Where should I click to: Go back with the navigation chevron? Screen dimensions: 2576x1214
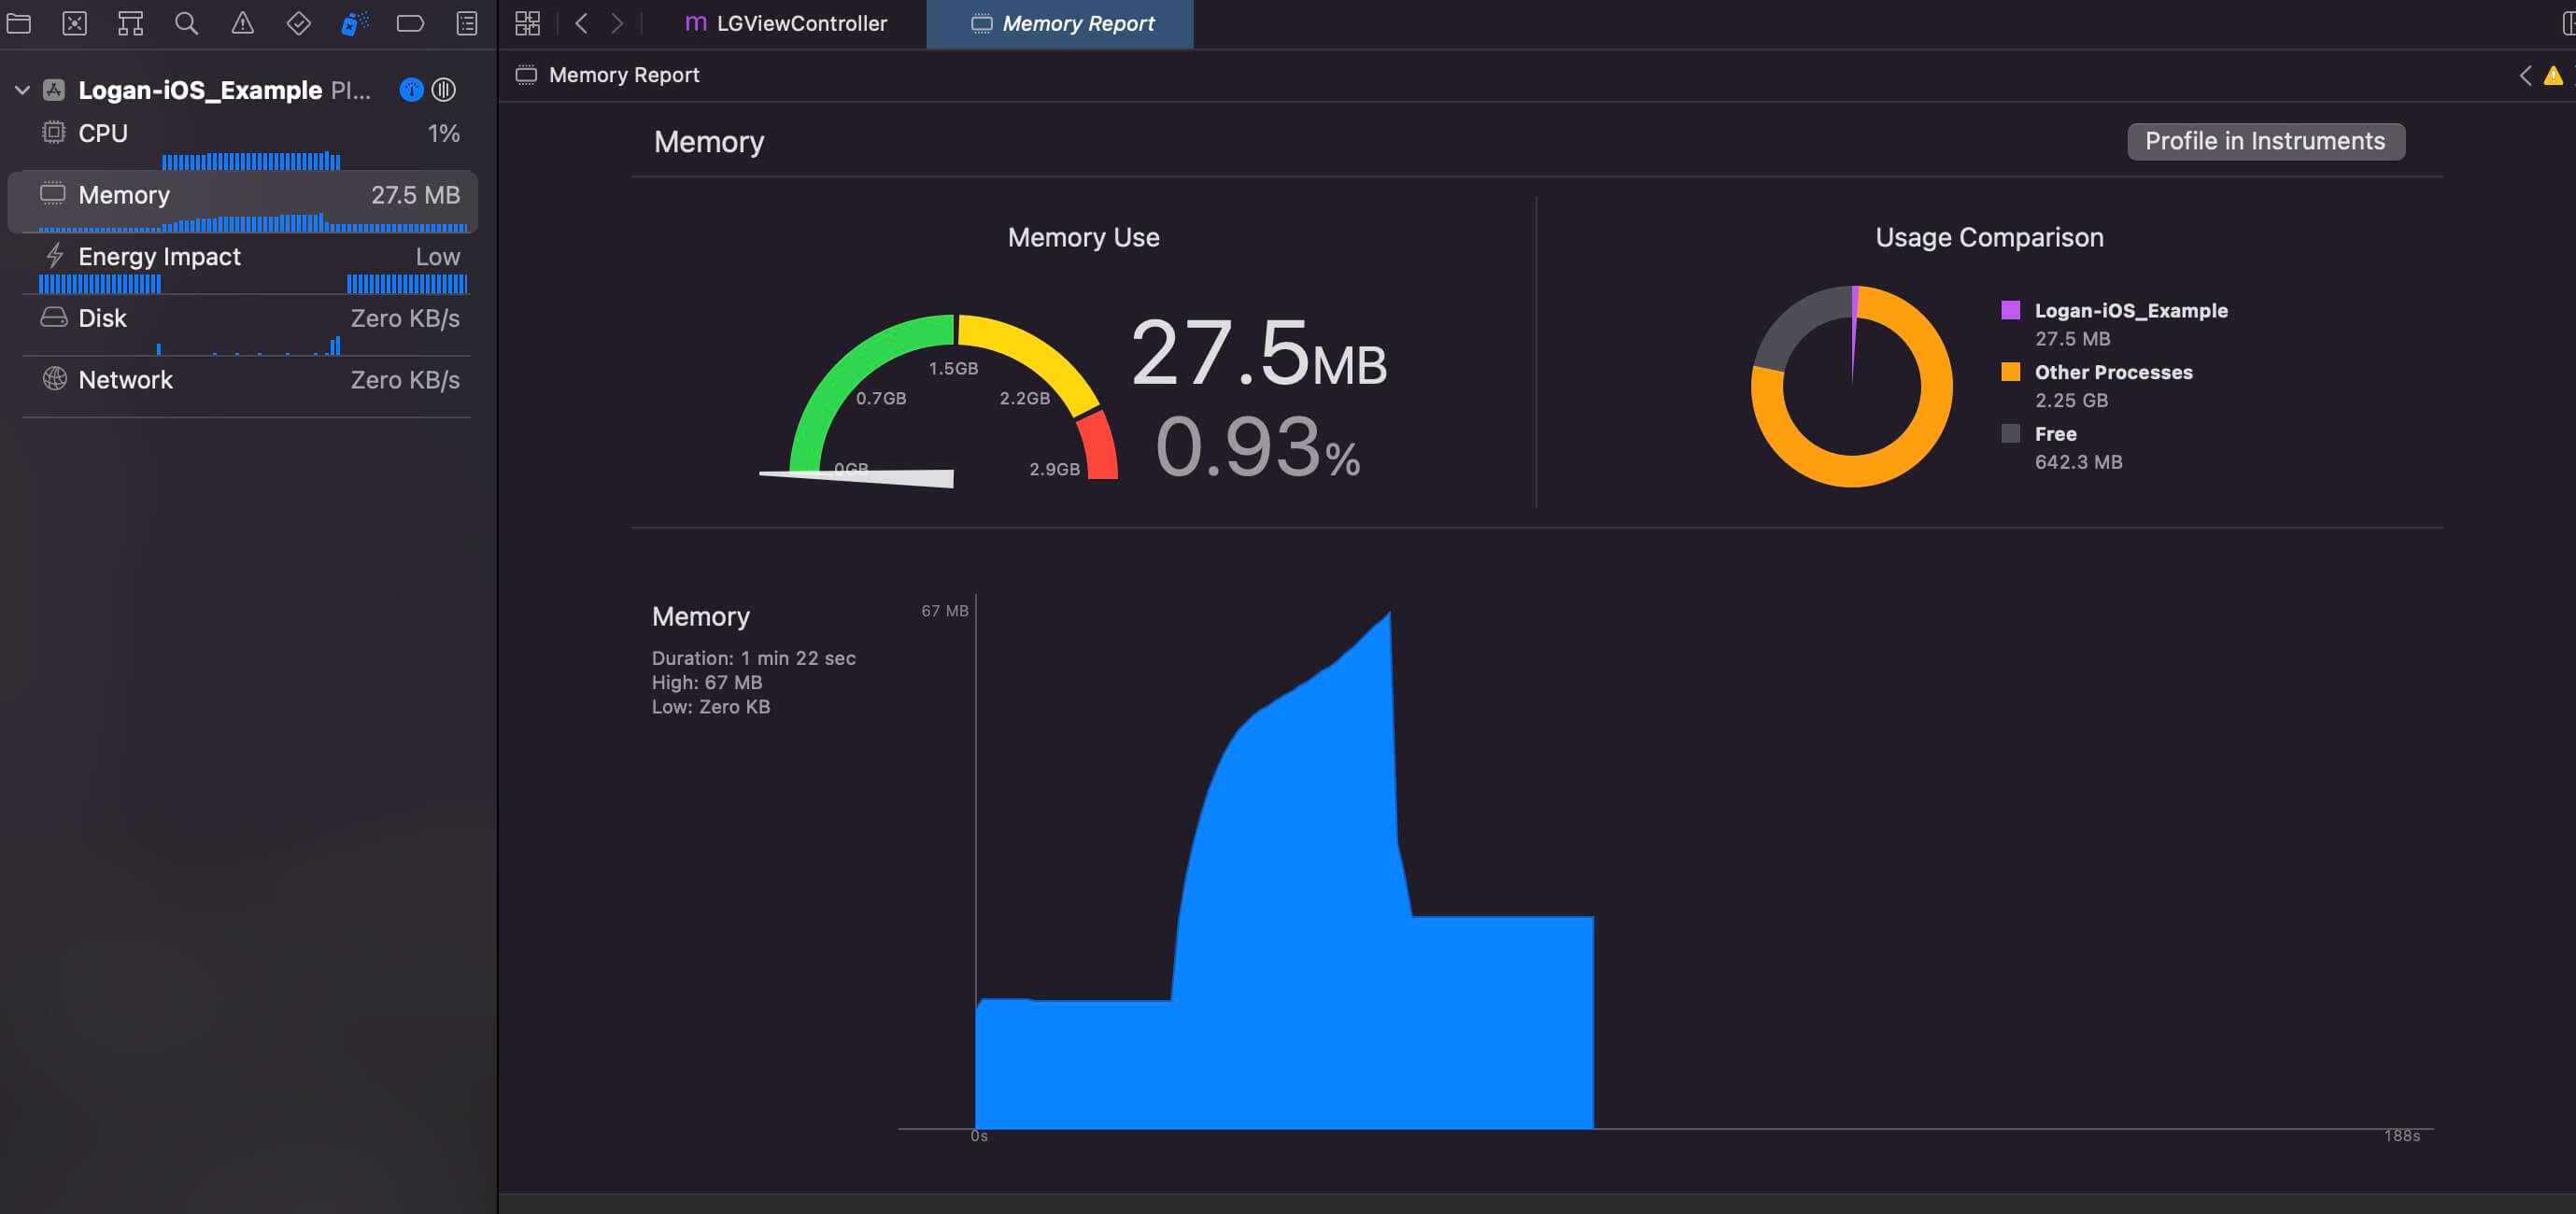[581, 23]
